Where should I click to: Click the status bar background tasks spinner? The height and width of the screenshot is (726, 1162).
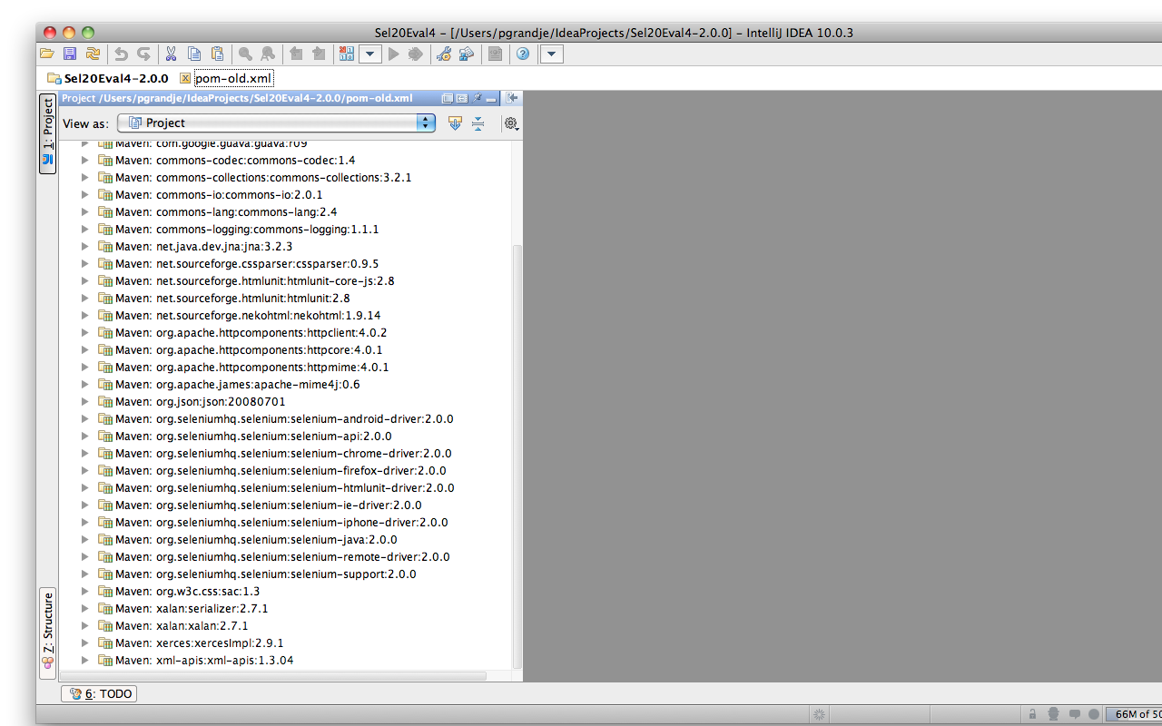pyautogui.click(x=819, y=714)
